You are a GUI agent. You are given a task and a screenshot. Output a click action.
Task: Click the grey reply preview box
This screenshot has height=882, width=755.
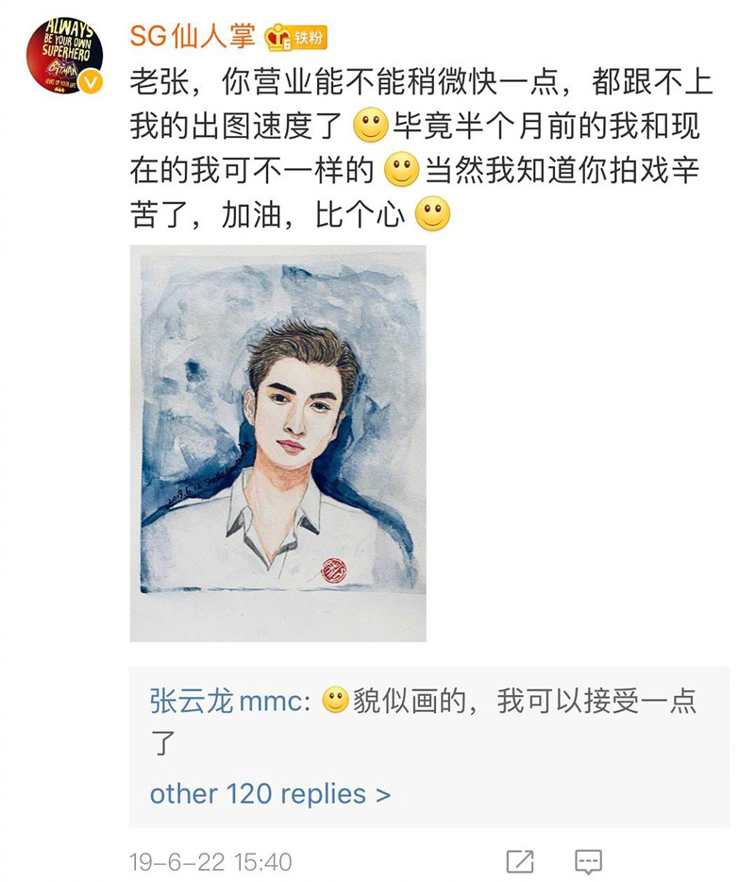coord(429,746)
